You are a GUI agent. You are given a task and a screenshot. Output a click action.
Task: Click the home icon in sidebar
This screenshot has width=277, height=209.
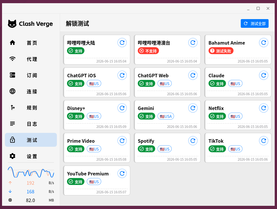12,43
